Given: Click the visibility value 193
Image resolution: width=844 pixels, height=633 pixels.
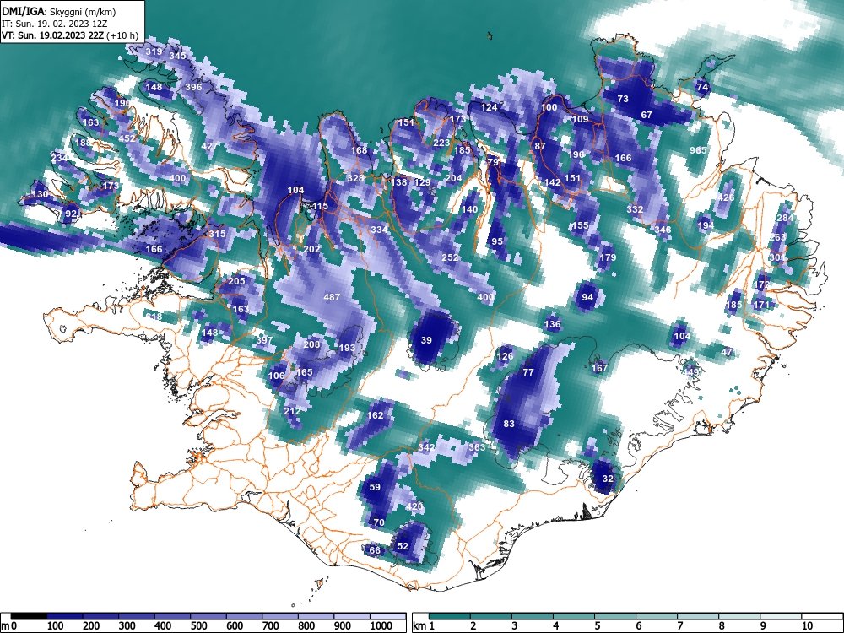Looking at the screenshot, I should (x=347, y=349).
